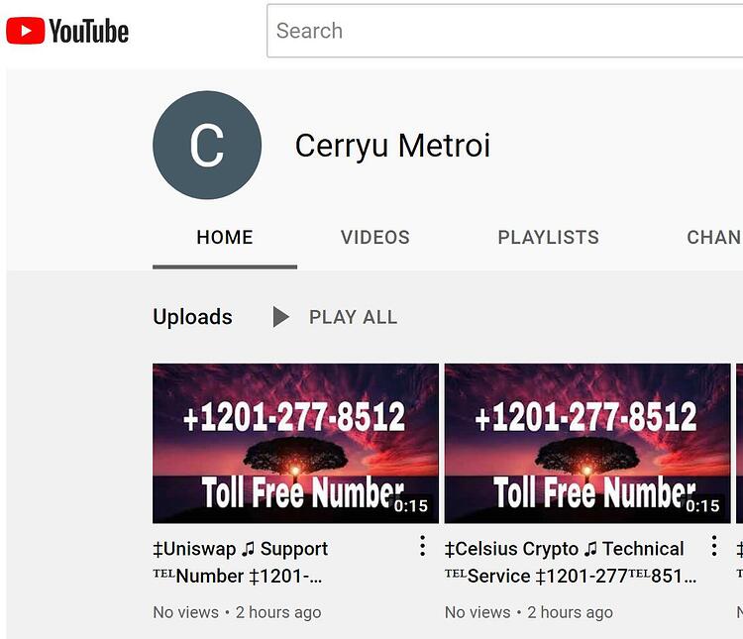This screenshot has height=639, width=743.
Task: Open the Uploads section heading
Action: pyautogui.click(x=192, y=317)
